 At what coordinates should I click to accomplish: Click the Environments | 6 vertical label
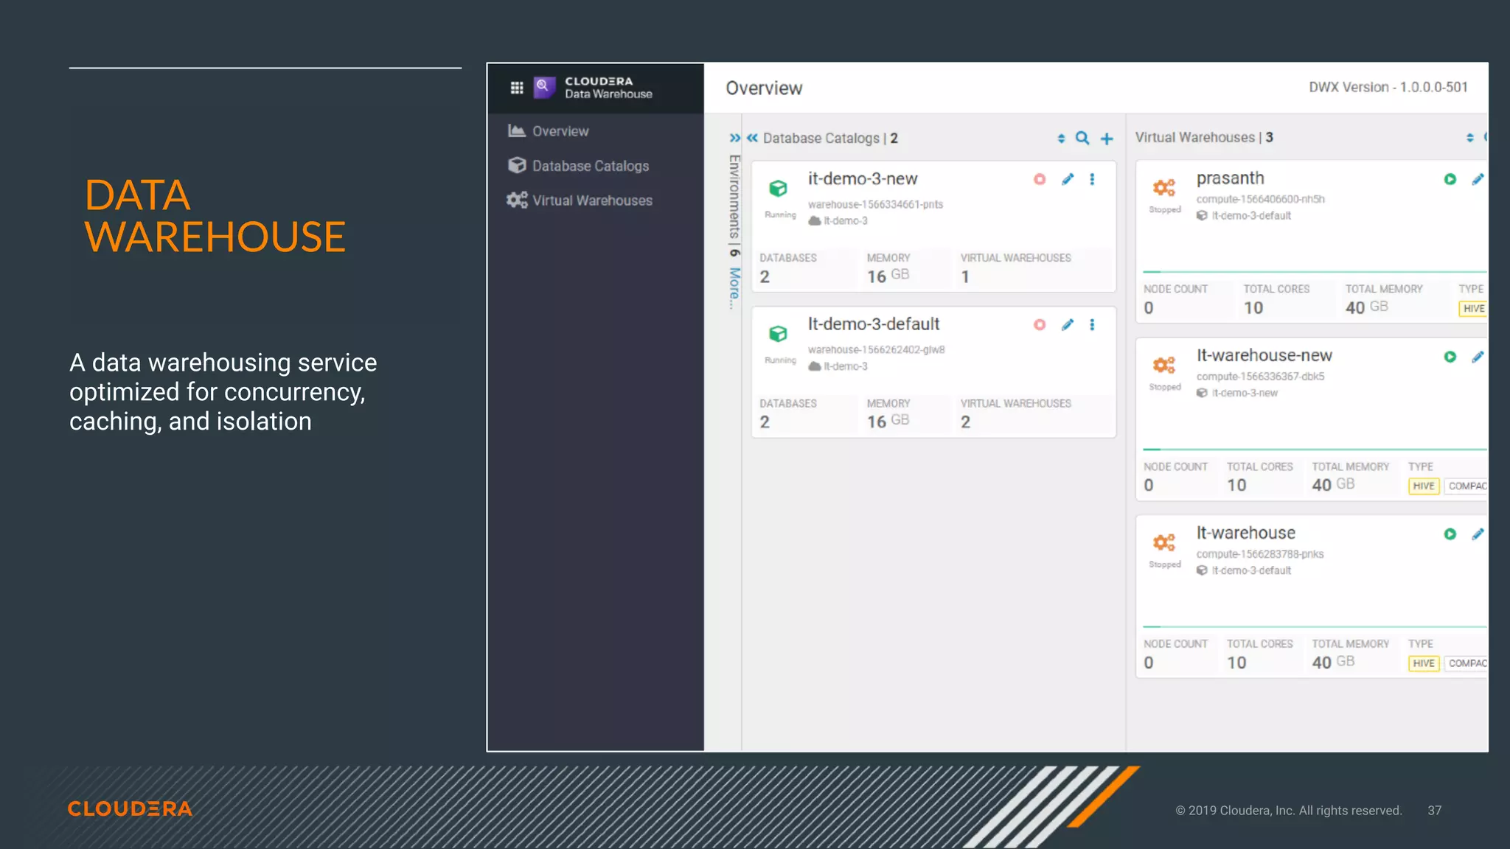(734, 205)
